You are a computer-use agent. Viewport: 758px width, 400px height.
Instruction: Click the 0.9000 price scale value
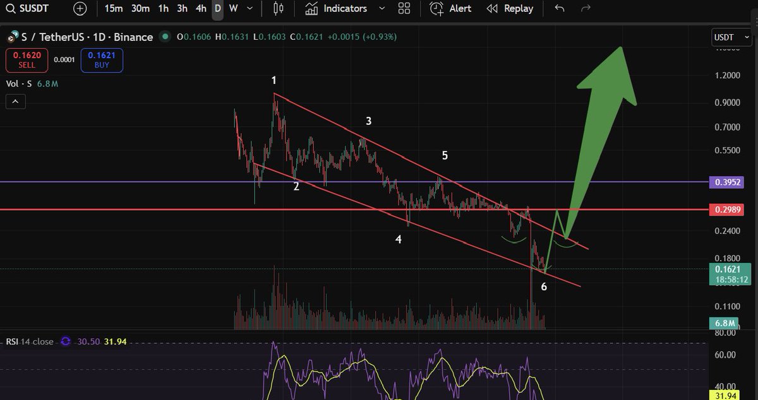point(727,102)
